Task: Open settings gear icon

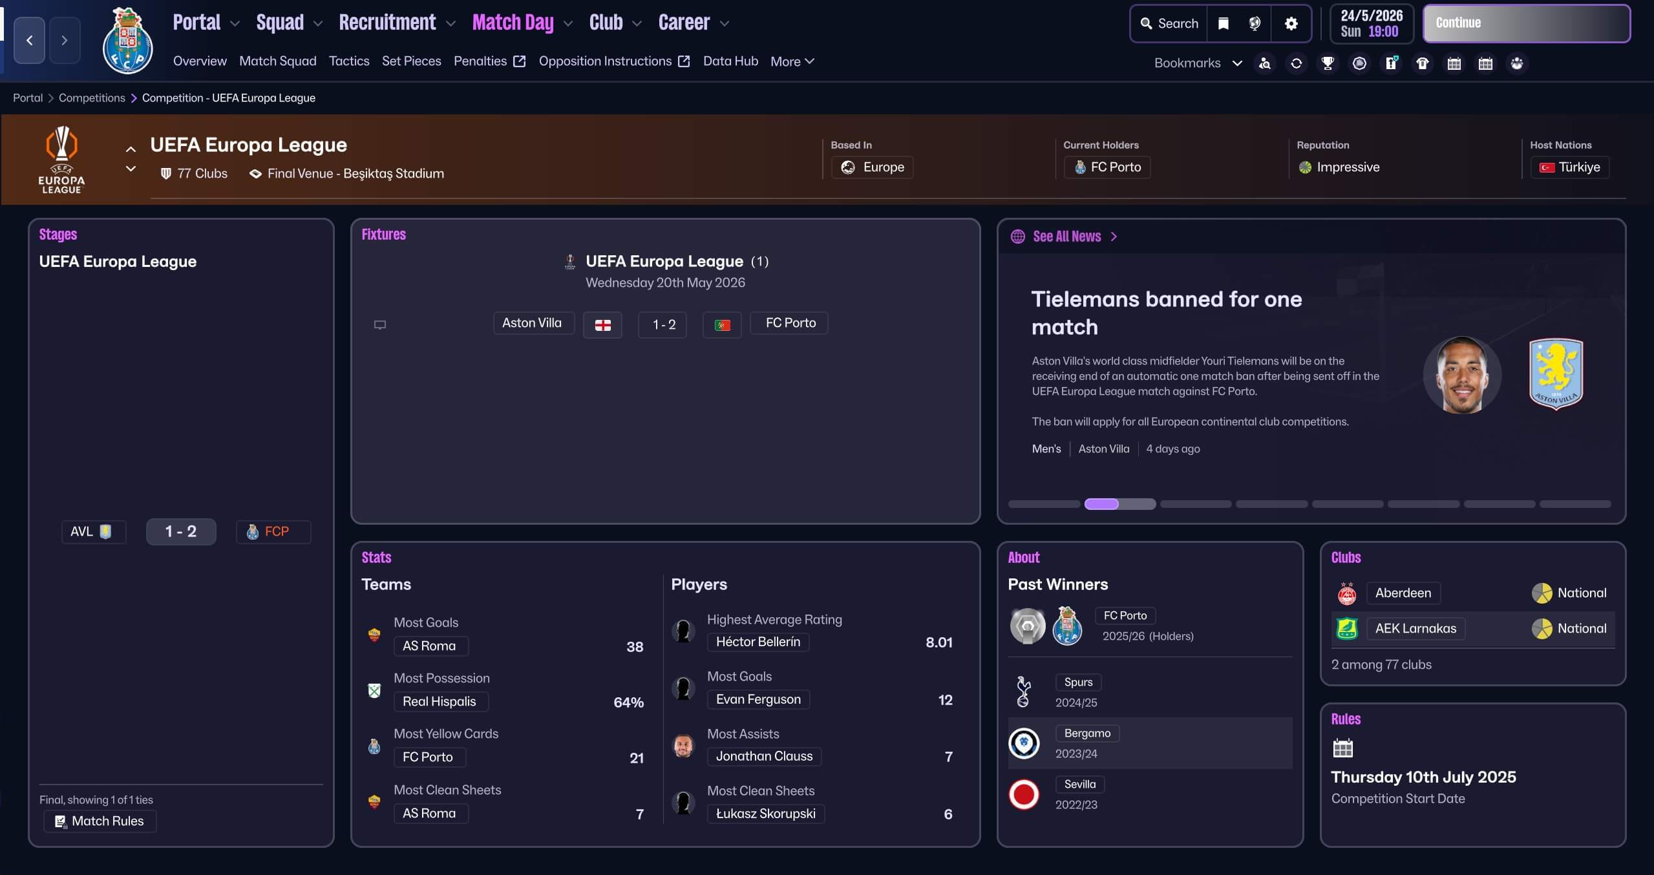Action: click(1291, 23)
